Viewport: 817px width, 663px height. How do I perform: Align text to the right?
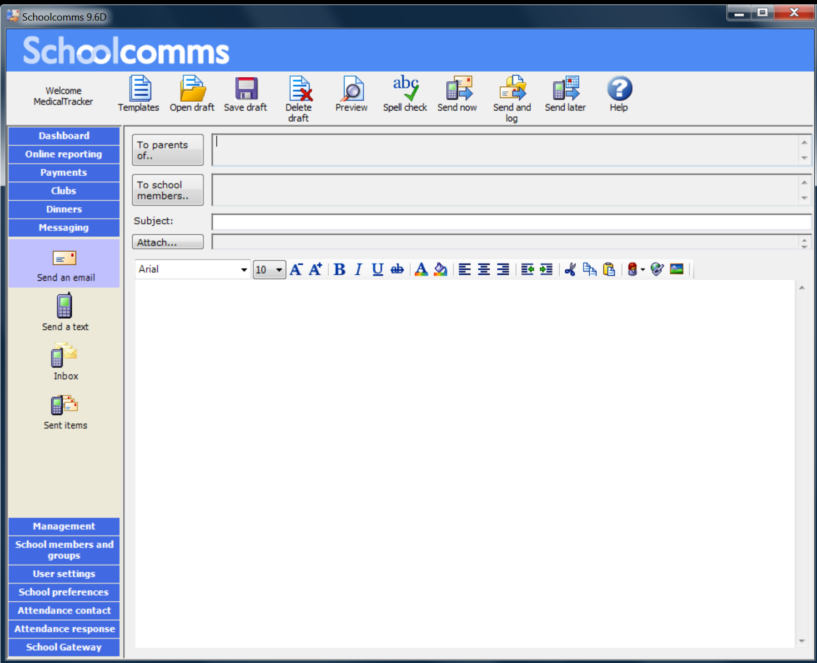[503, 270]
